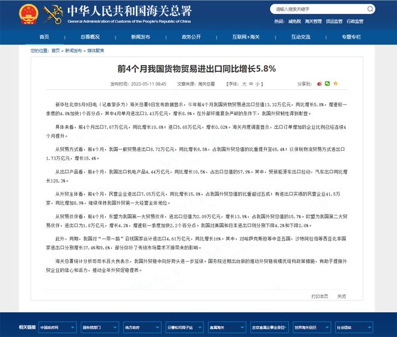Expand the 社会团体 dropdown
This screenshot has width=397, height=337.
click(x=354, y=327)
